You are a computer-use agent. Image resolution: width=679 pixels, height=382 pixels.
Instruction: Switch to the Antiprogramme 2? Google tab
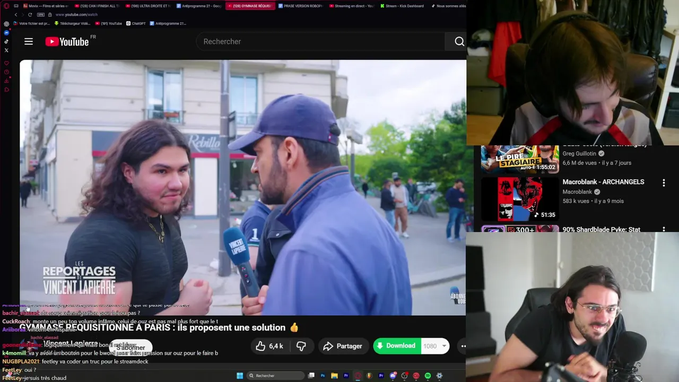[199, 6]
